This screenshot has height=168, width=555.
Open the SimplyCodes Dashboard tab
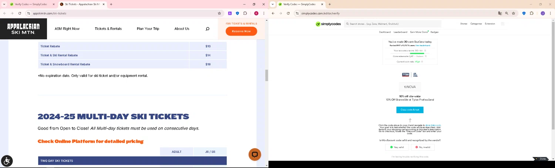coord(385,32)
